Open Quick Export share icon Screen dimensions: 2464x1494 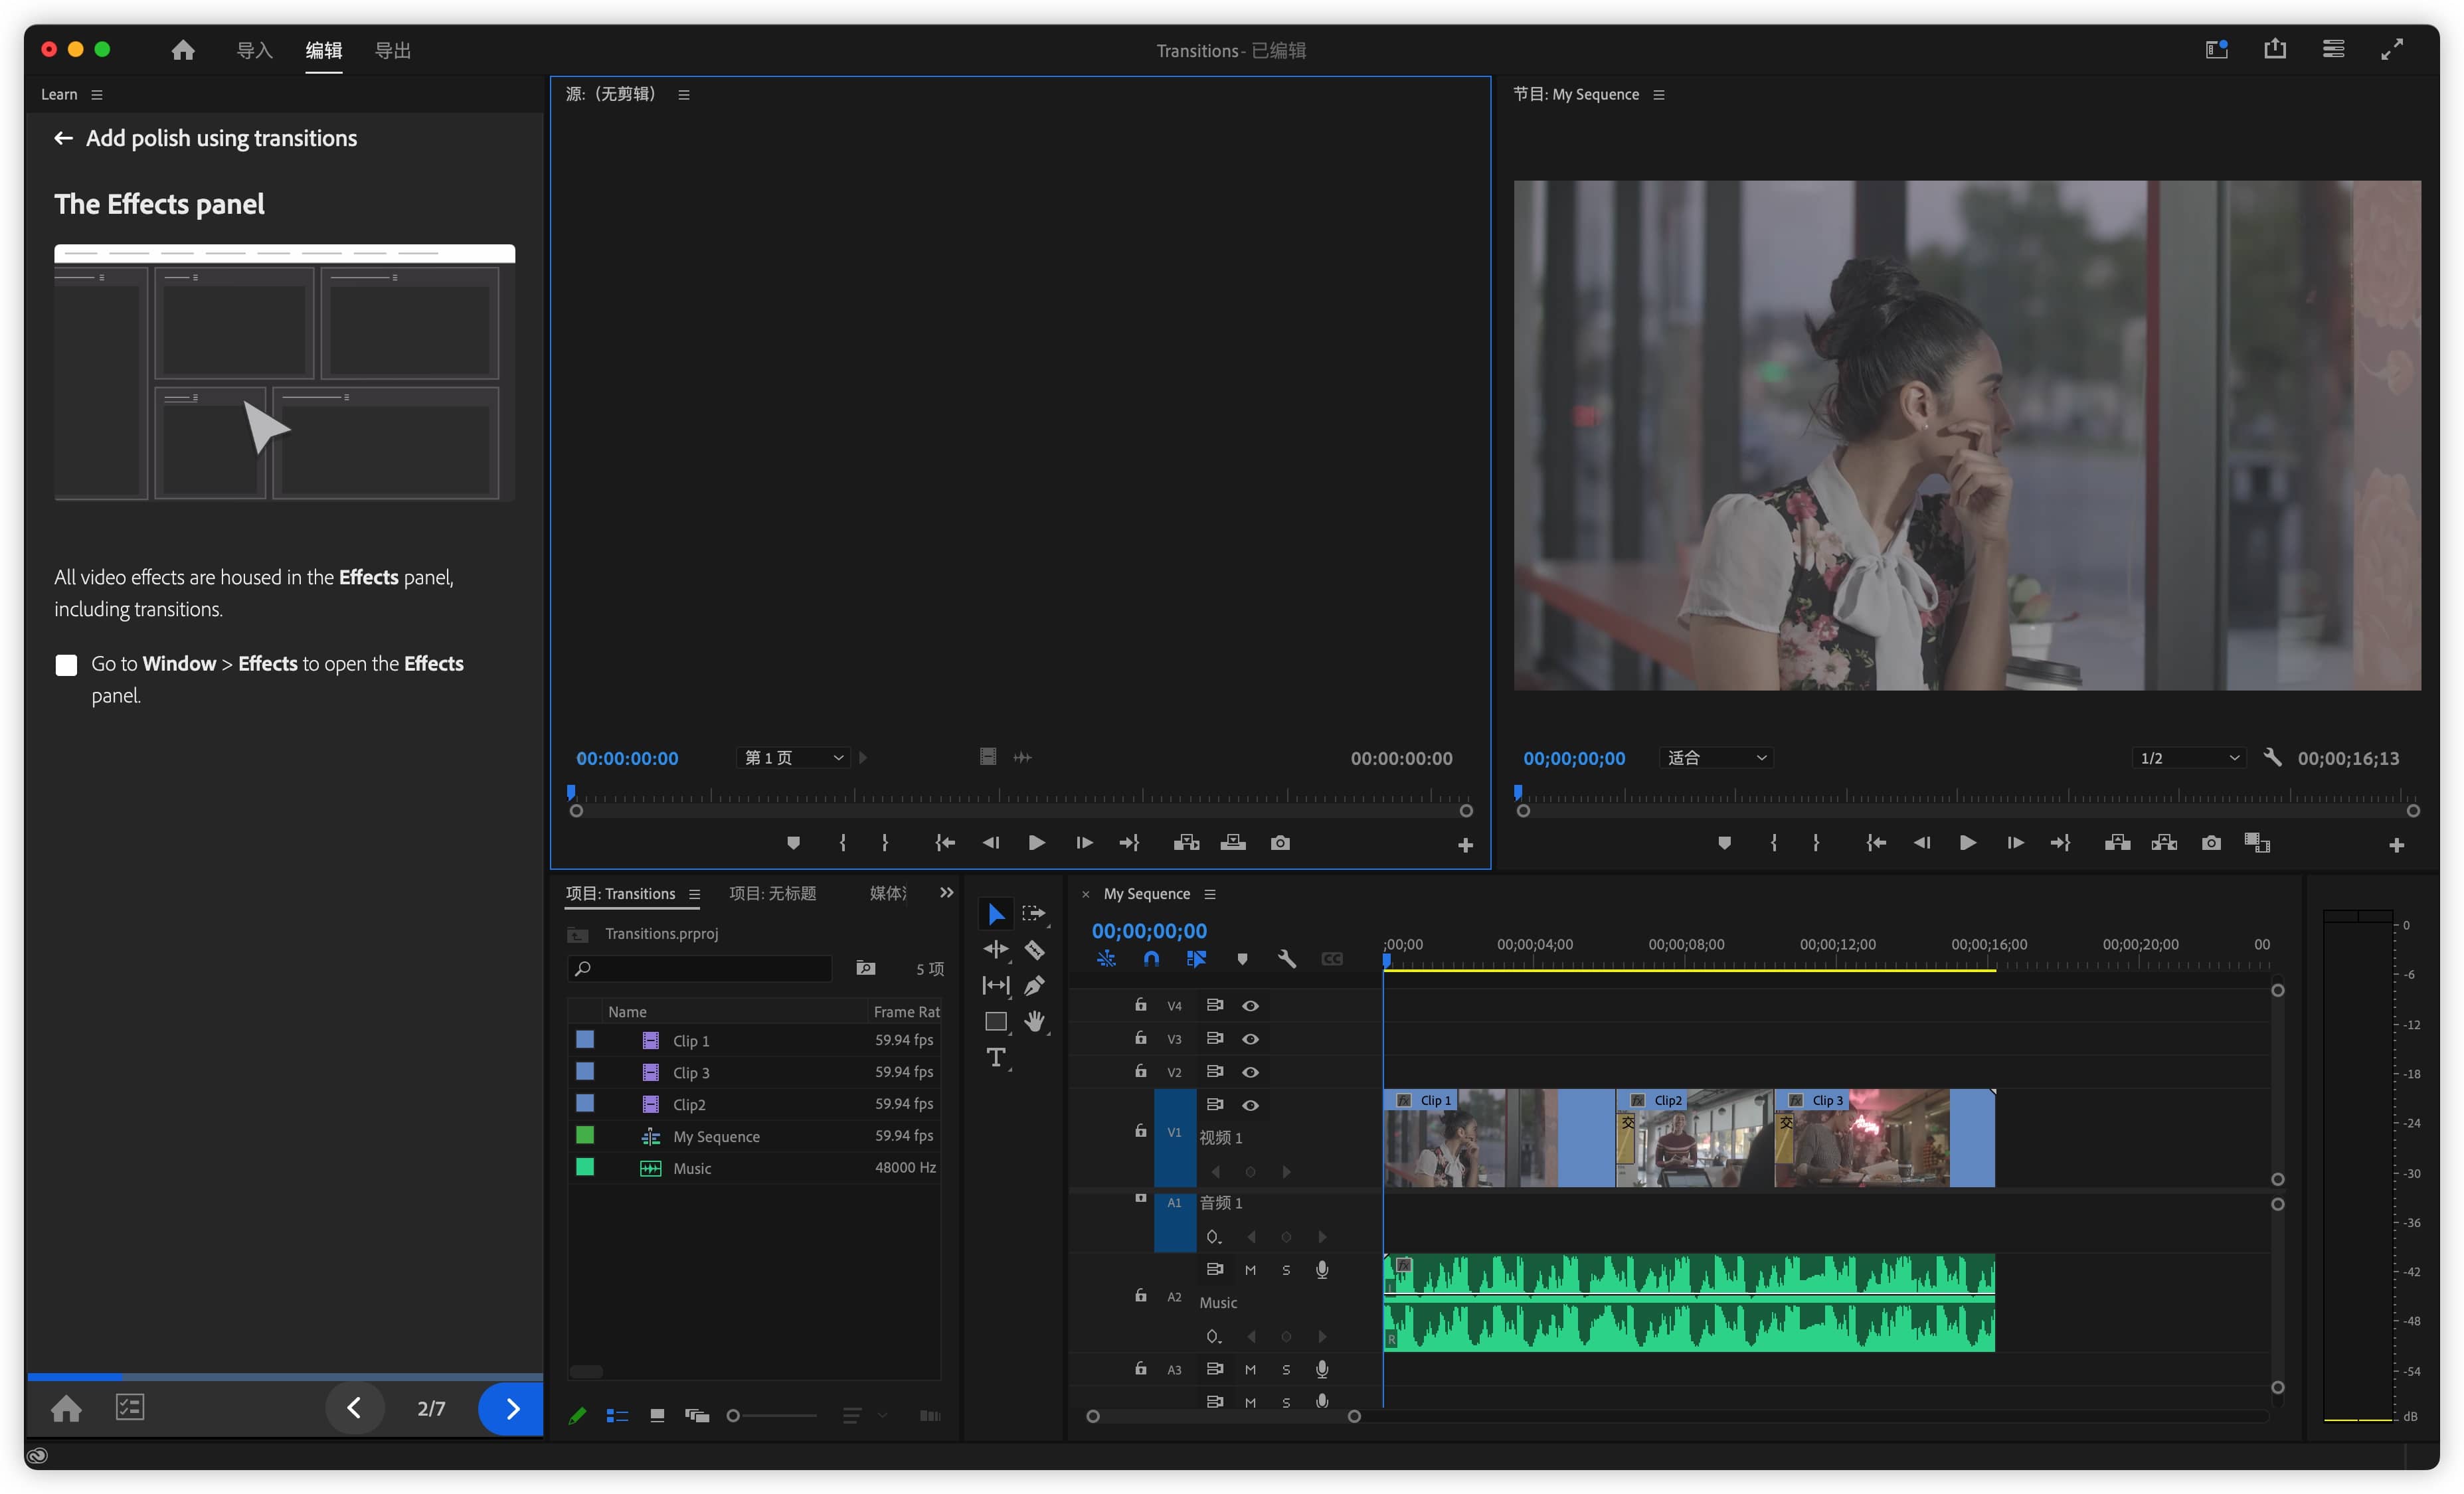(x=2275, y=49)
